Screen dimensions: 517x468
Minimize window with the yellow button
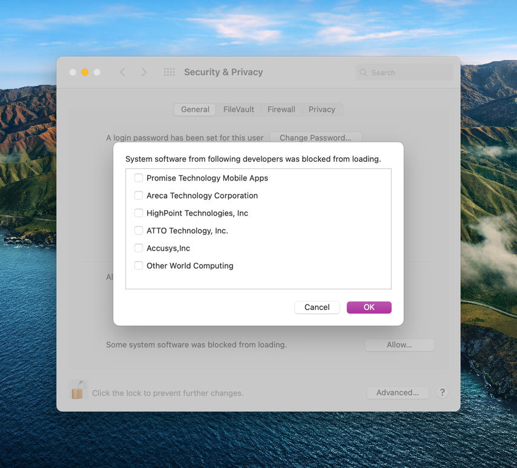(85, 72)
